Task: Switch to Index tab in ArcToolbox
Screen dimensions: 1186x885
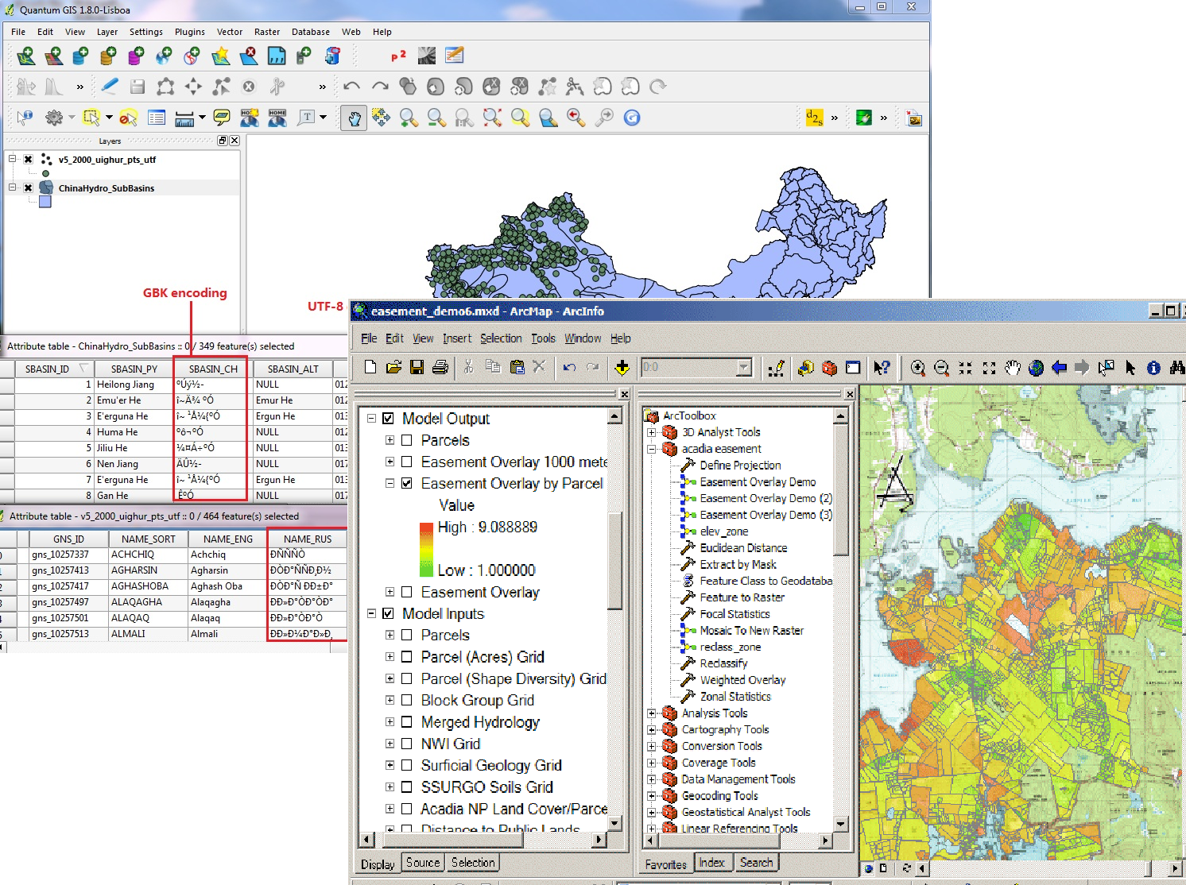Action: click(711, 863)
